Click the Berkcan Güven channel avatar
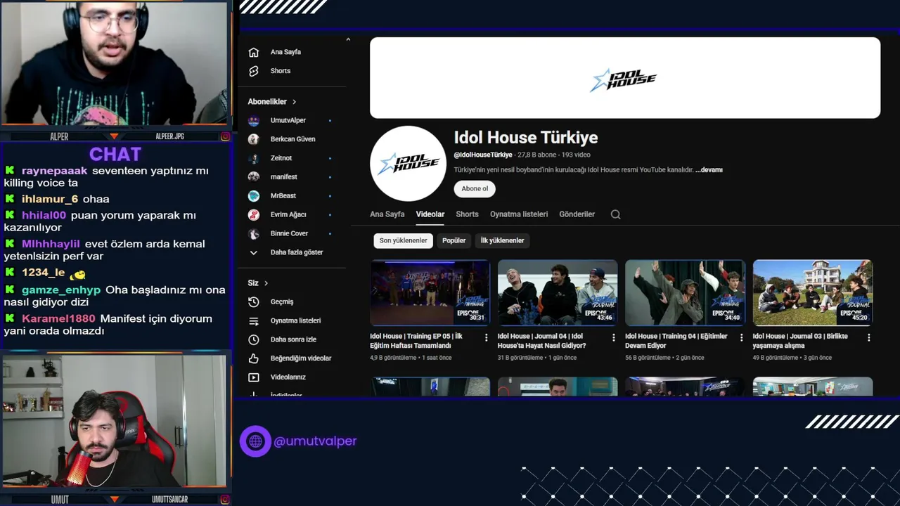The width and height of the screenshot is (900, 506). pyautogui.click(x=254, y=139)
